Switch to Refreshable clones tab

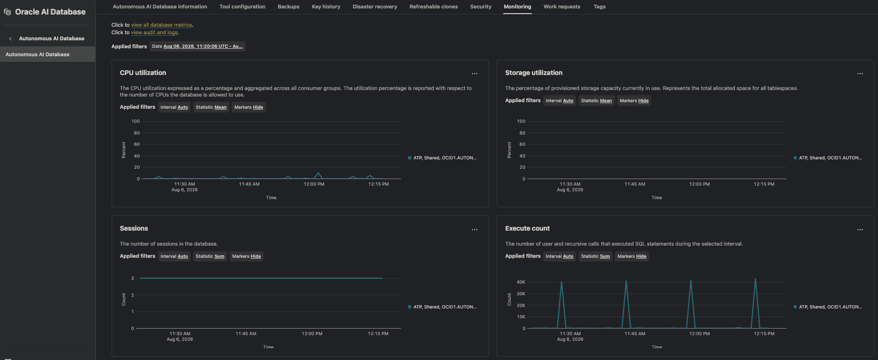[x=433, y=7]
